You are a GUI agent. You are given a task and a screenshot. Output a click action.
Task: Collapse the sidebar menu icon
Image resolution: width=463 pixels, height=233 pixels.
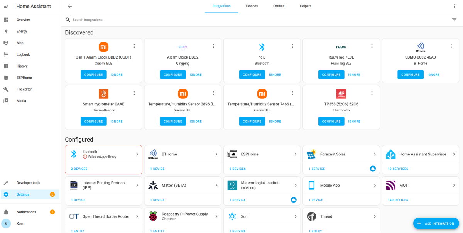(6, 6)
